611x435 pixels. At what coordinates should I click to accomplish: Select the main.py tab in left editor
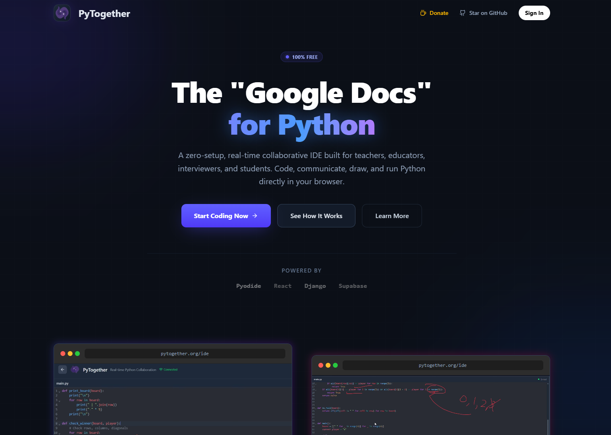click(62, 383)
